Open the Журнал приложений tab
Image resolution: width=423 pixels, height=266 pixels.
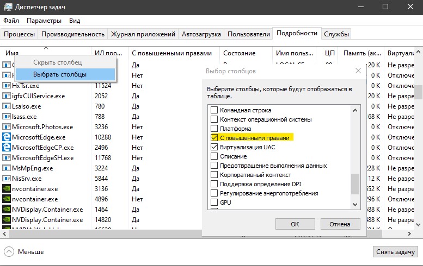(143, 34)
